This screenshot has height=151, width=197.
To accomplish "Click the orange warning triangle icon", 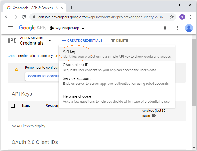I will [16, 69].
